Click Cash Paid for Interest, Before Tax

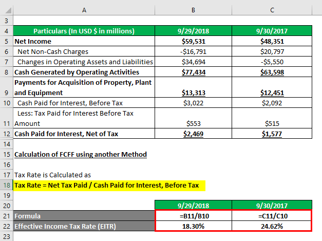point(84,103)
